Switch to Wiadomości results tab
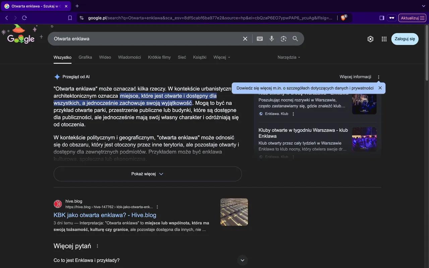The width and height of the screenshot is (429, 268). [129, 57]
